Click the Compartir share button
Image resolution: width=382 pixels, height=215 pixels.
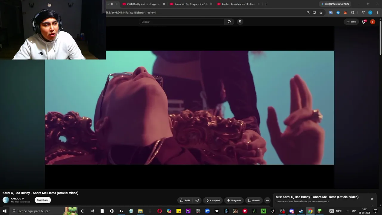click(x=213, y=200)
